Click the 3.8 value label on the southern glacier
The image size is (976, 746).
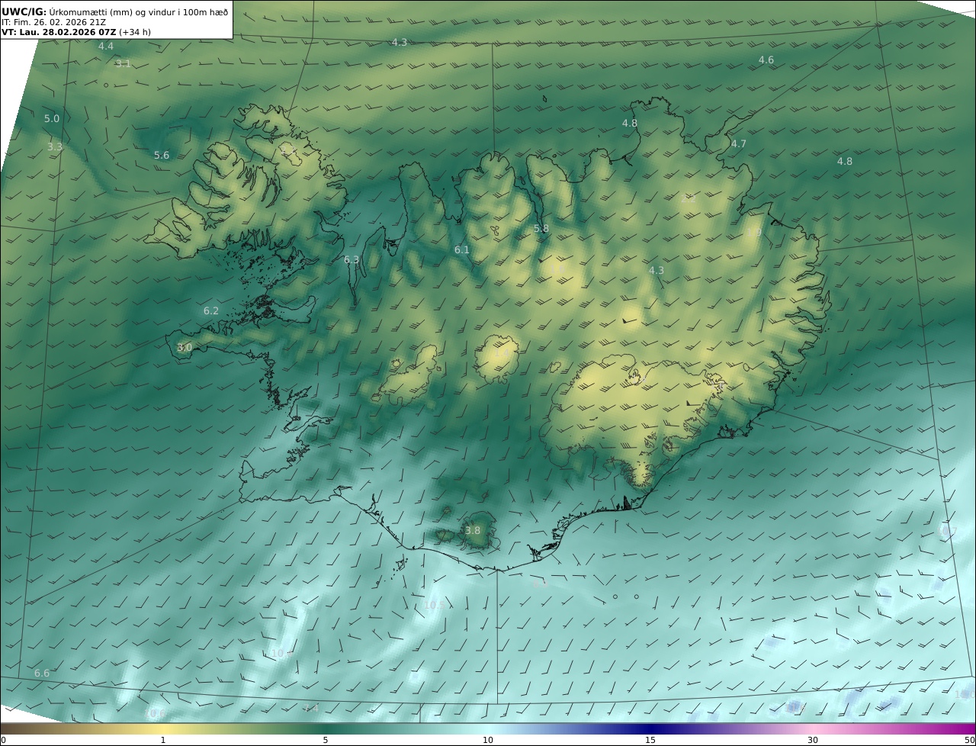click(x=473, y=531)
